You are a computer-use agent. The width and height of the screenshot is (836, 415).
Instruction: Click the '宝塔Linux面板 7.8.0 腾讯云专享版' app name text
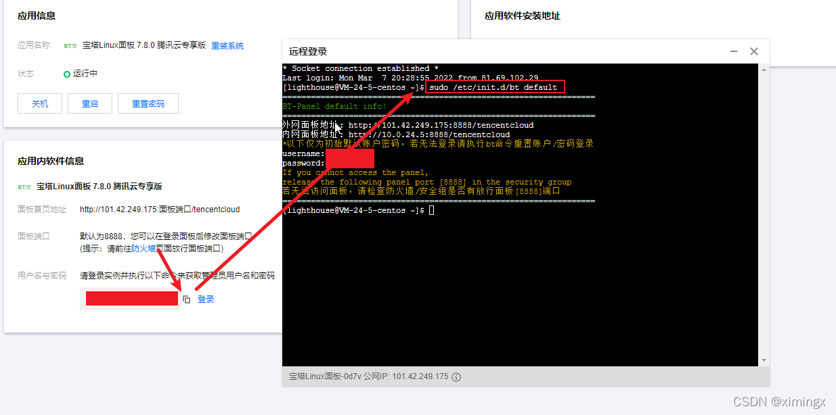coord(144,46)
